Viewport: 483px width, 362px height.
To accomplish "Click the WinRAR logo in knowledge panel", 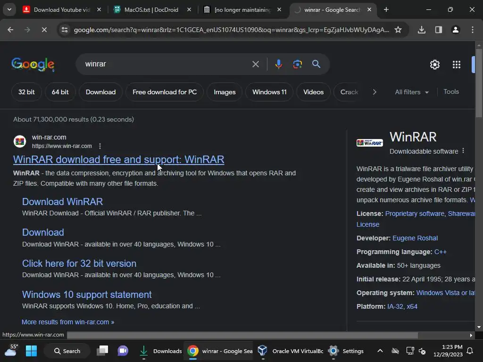I will [370, 143].
